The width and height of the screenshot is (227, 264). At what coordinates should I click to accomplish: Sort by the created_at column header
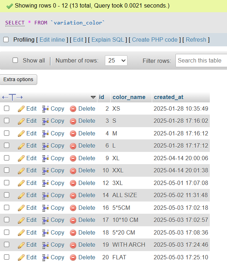(x=169, y=97)
